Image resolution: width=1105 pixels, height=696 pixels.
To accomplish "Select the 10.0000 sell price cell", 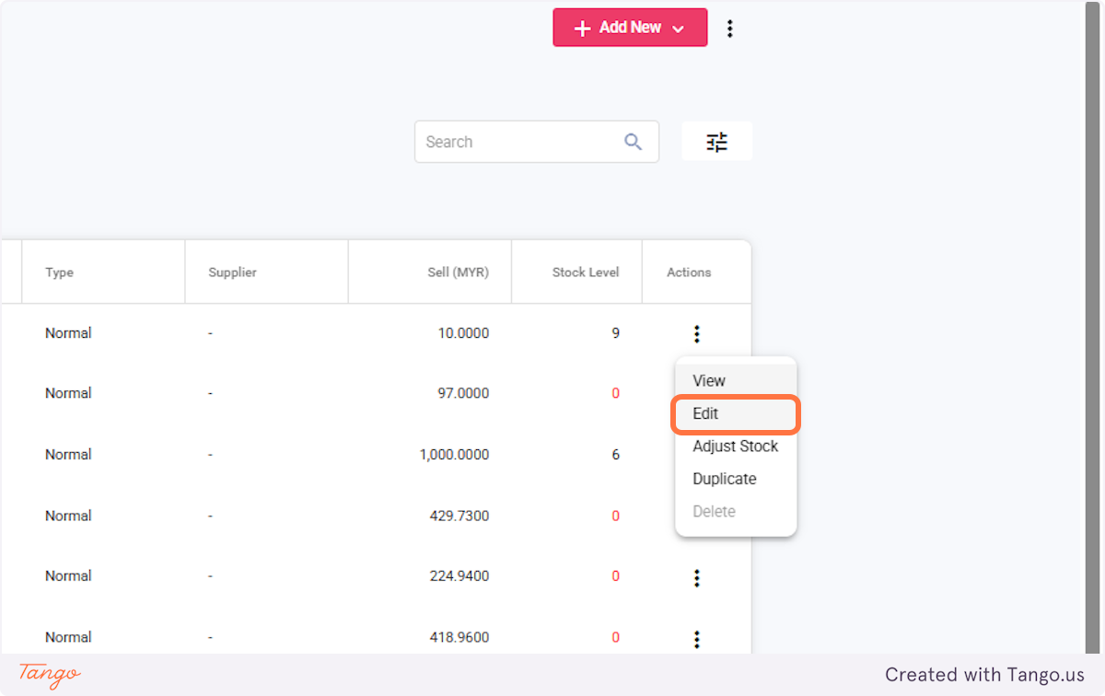I will 463,333.
